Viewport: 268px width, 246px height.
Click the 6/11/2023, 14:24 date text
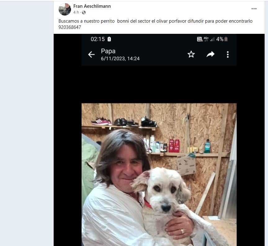[x=120, y=59]
